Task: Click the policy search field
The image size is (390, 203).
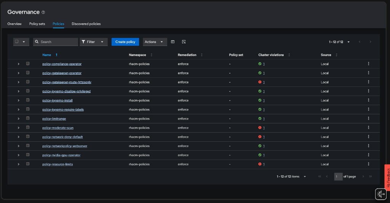Action: 56,42
